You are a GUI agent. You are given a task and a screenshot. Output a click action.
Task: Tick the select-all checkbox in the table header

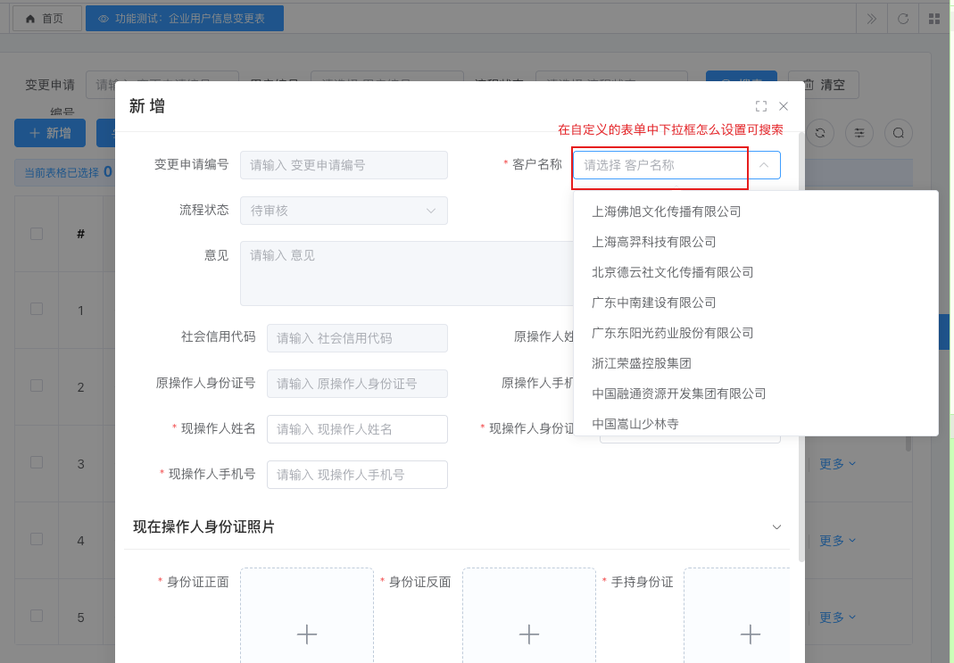tap(37, 234)
